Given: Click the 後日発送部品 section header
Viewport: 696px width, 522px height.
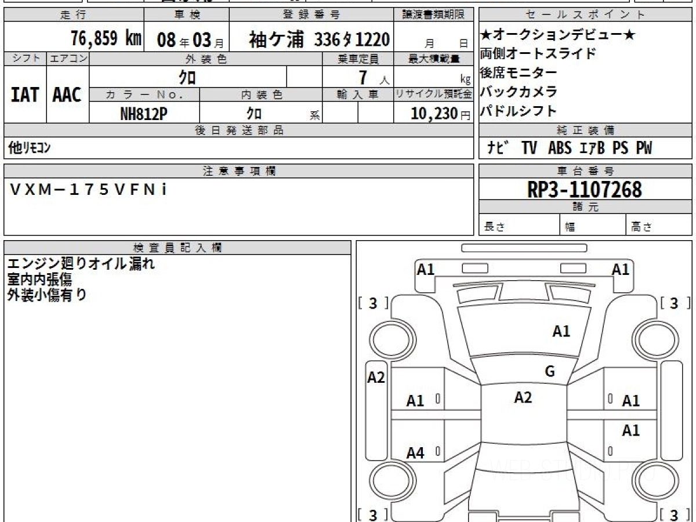Looking at the screenshot, I should pos(238,130).
